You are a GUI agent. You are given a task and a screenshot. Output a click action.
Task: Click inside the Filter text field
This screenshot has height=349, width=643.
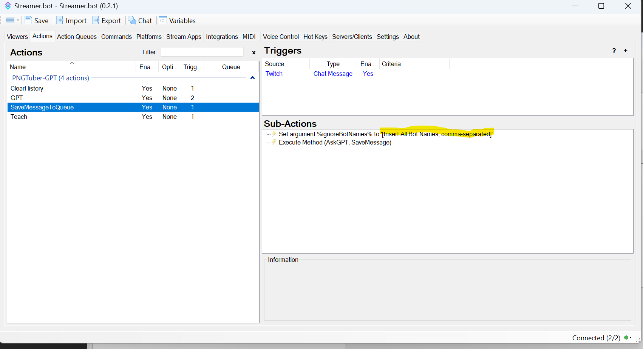202,52
